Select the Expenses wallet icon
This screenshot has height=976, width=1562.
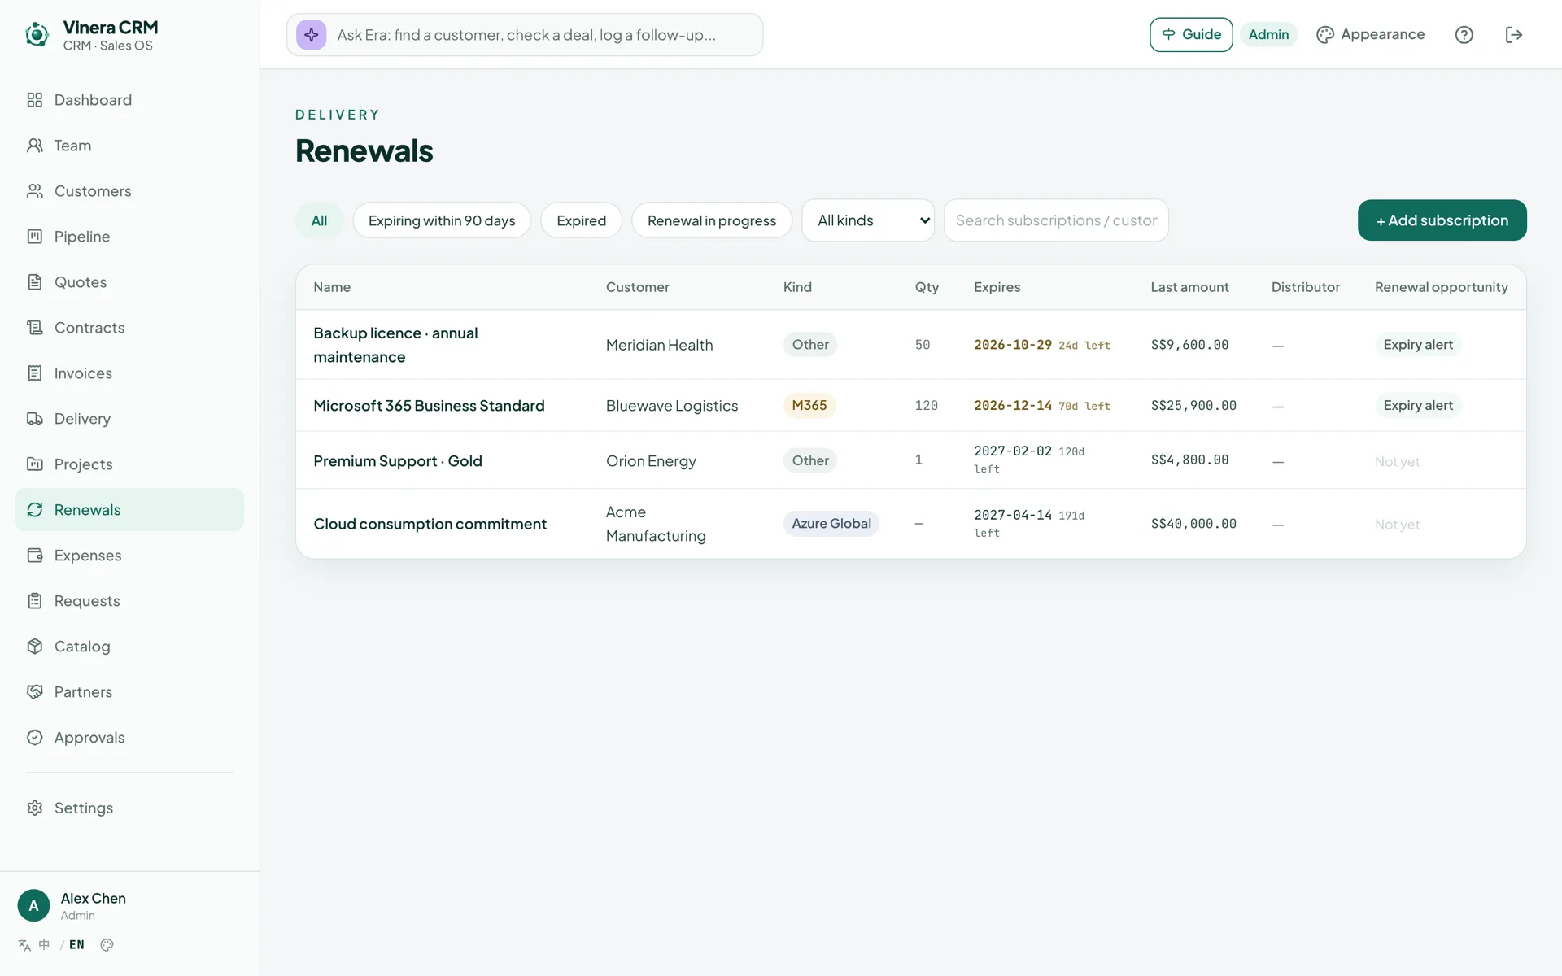(x=34, y=556)
